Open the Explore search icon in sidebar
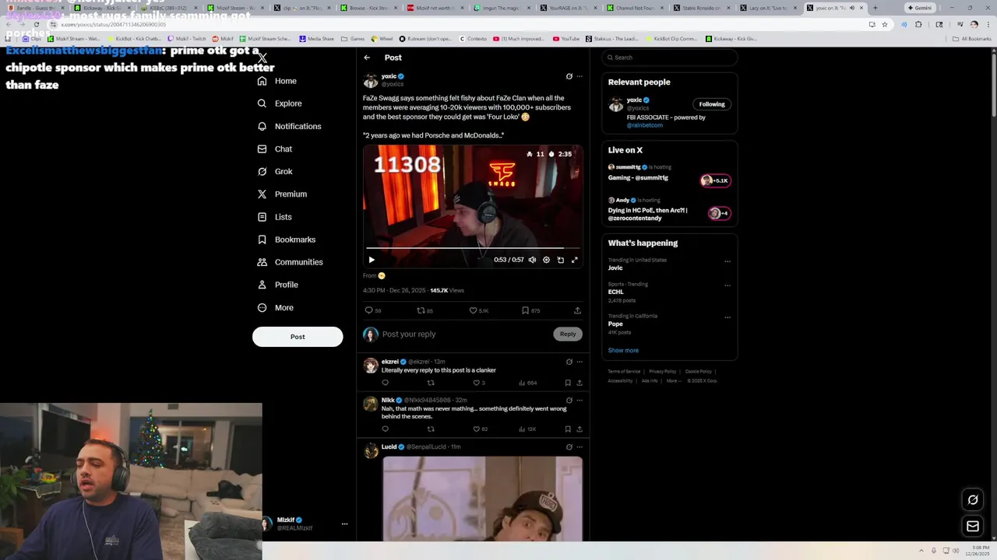 click(262, 103)
